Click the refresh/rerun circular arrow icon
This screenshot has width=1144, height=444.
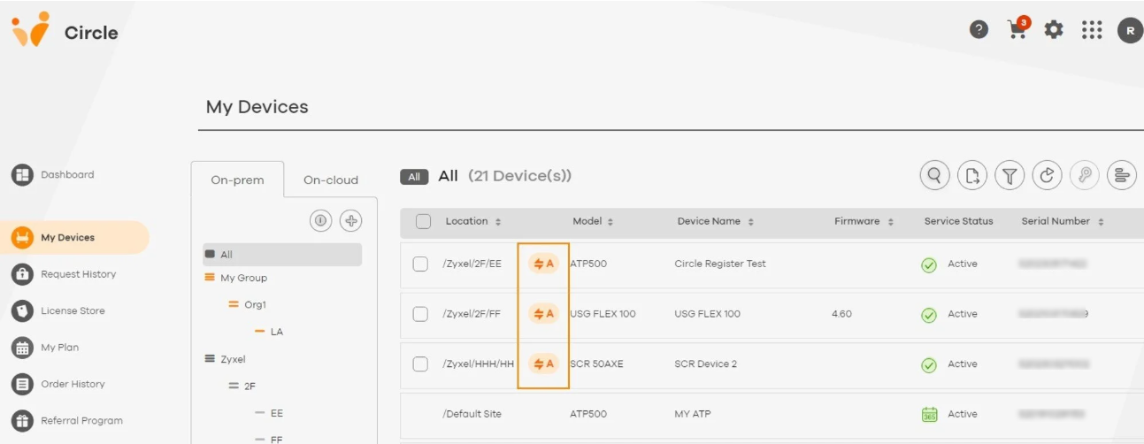[x=1047, y=175]
